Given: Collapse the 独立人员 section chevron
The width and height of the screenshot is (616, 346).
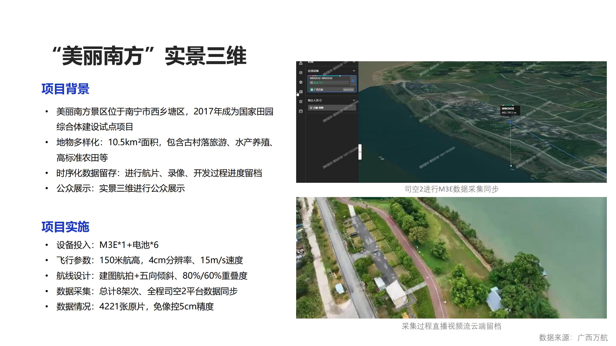Looking at the screenshot, I should (x=354, y=100).
